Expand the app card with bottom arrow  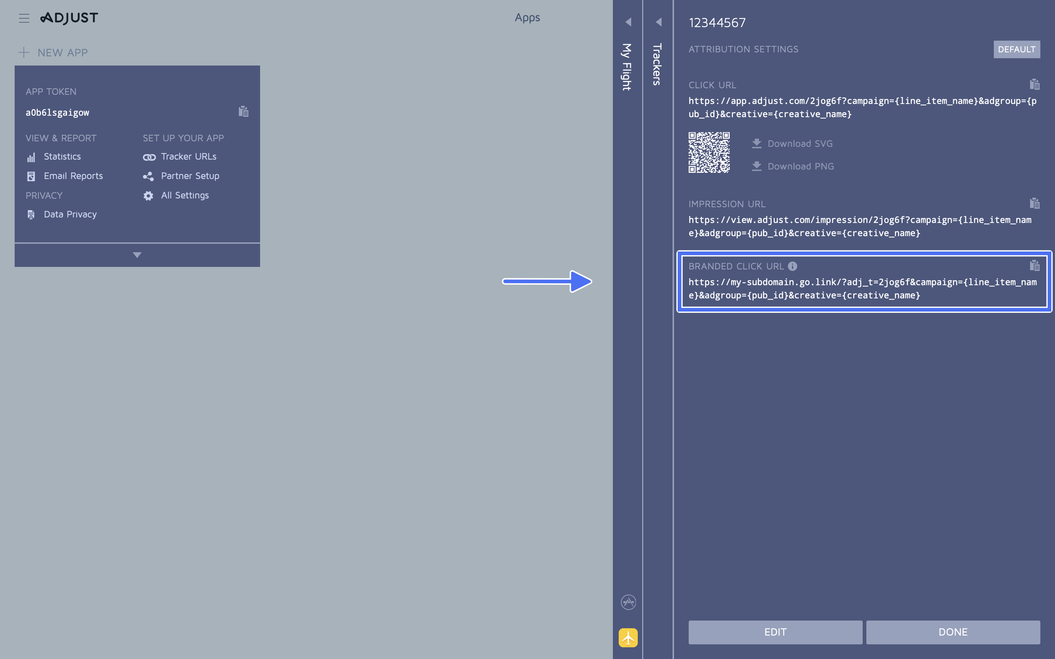(x=137, y=255)
